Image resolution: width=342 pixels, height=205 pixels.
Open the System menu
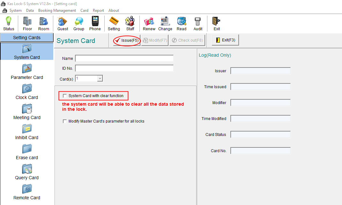16,11
